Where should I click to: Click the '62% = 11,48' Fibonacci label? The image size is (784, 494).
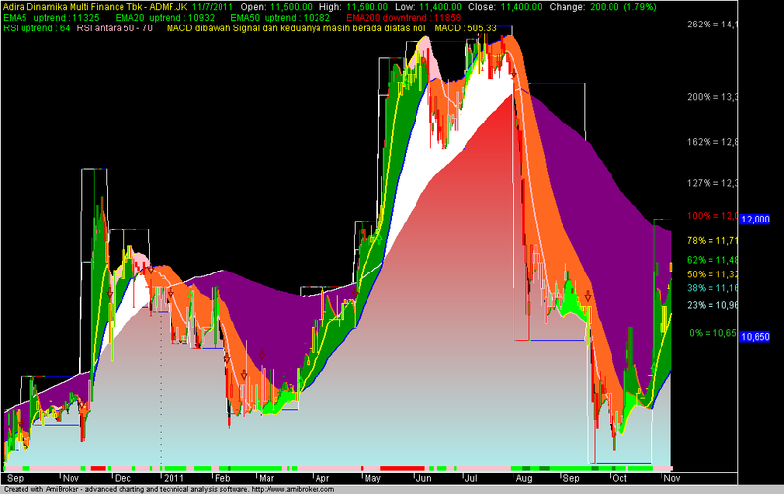click(712, 260)
